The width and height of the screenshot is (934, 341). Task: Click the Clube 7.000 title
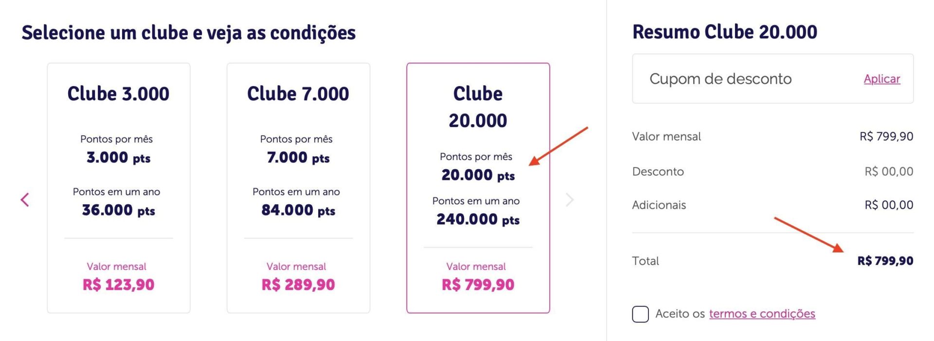pos(298,93)
